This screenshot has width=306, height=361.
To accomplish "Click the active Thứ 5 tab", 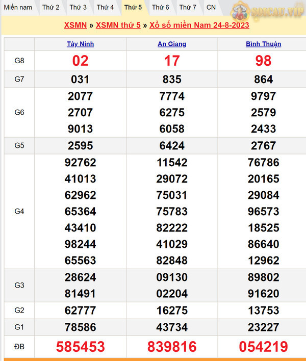I will coord(133,7).
